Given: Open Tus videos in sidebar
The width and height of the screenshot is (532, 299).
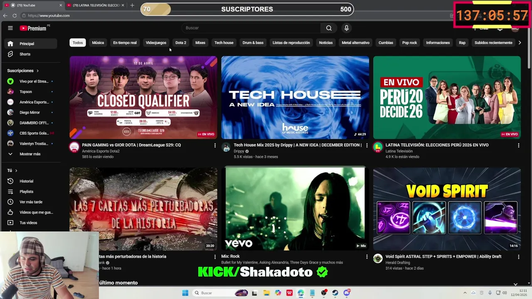Looking at the screenshot, I should pyautogui.click(x=31, y=223).
